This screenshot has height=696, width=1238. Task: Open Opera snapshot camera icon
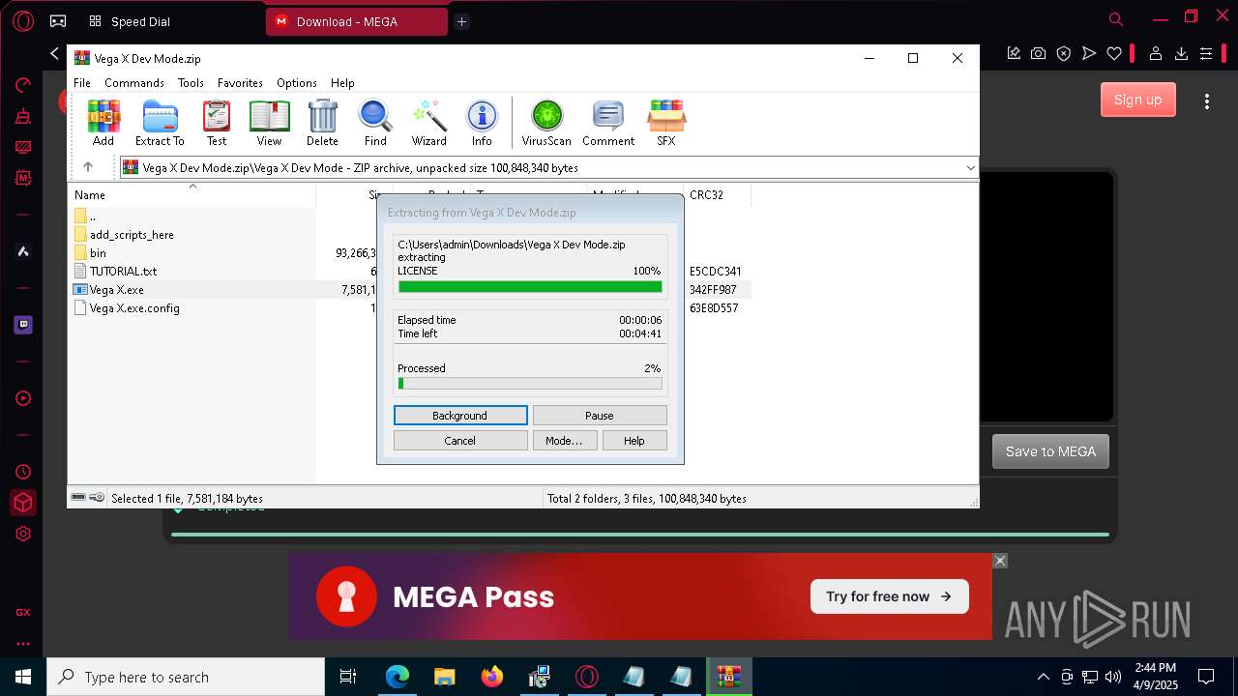[1038, 53]
